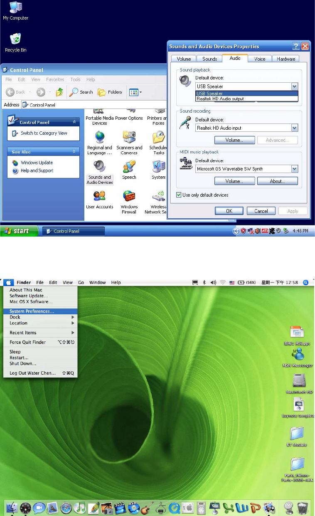Click OK in Sounds and Audio properties
Screen dimensions: 315x516
229,211
